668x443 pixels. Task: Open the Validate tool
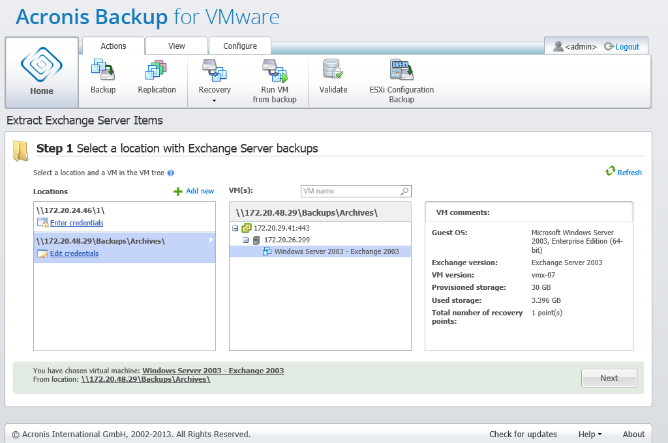click(x=333, y=77)
